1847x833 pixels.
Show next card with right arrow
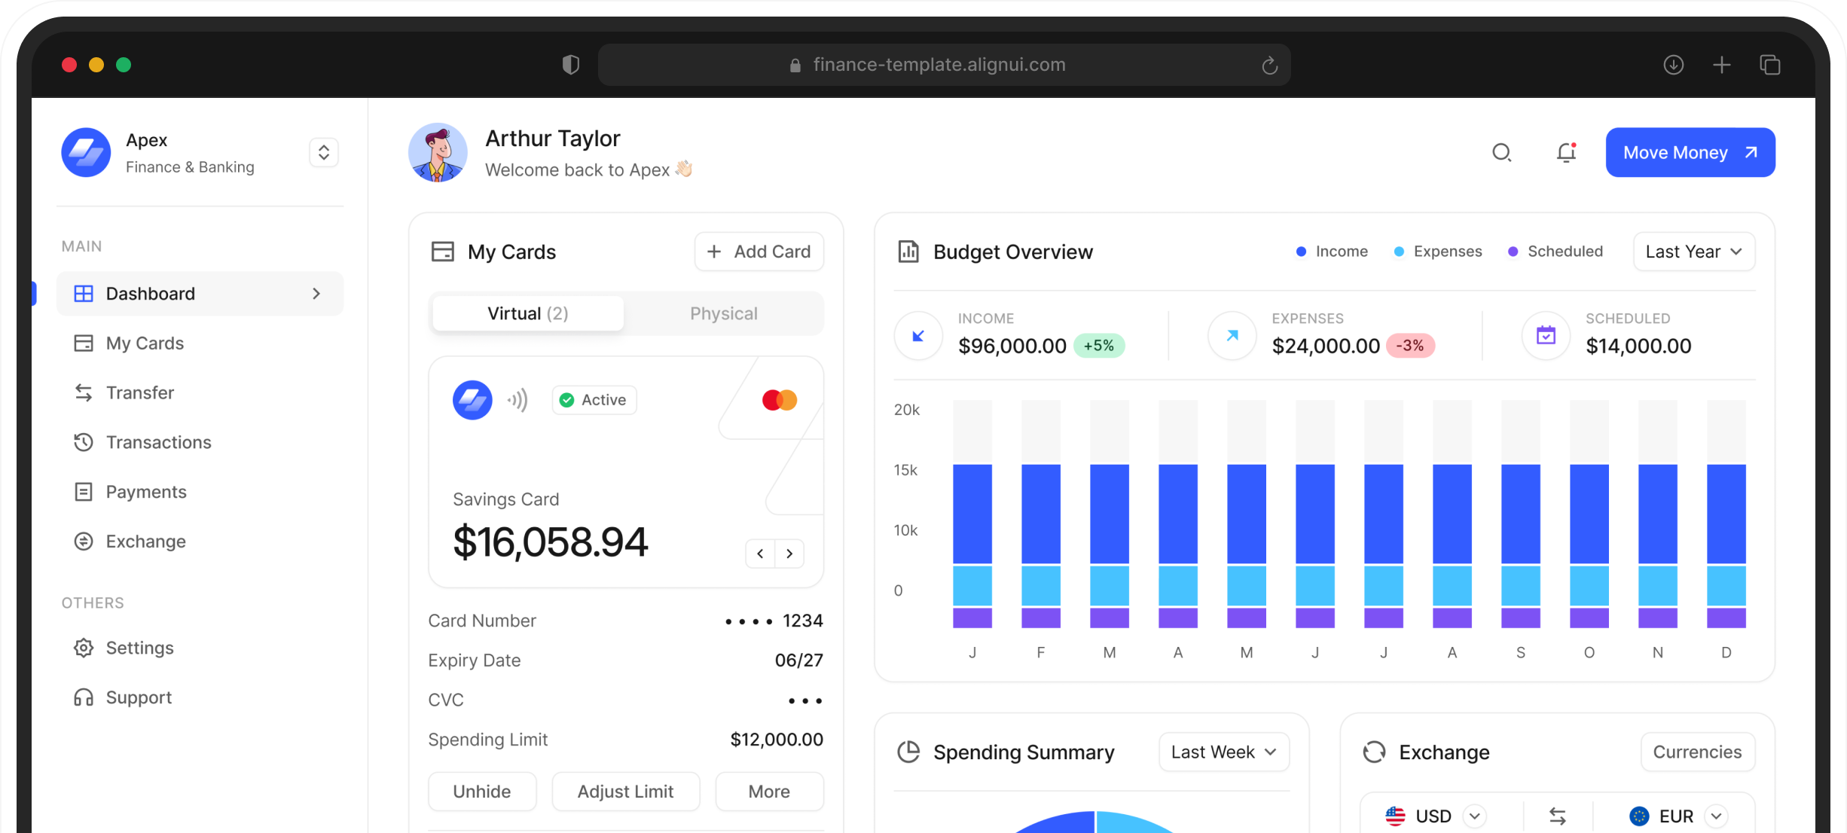(x=789, y=554)
